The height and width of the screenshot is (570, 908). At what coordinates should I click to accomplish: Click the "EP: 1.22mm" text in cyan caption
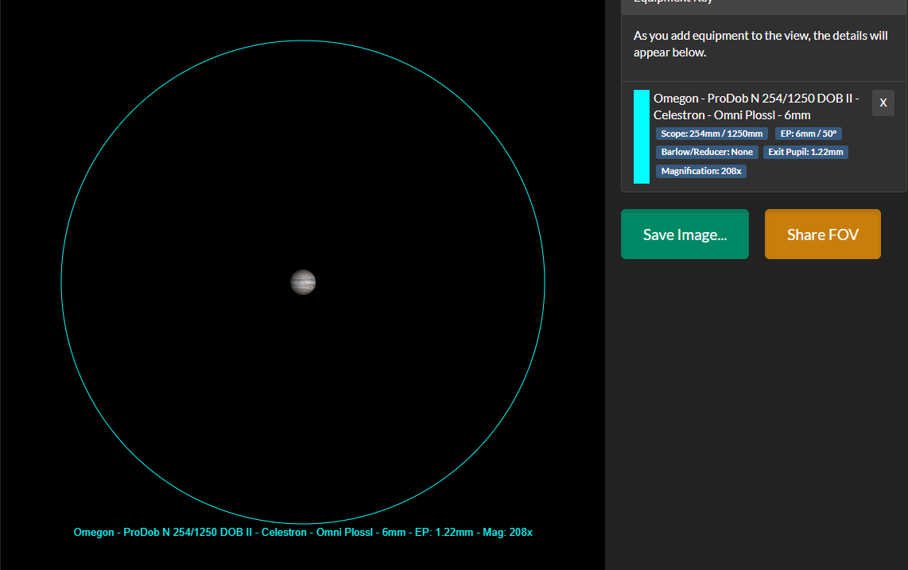pyautogui.click(x=444, y=533)
